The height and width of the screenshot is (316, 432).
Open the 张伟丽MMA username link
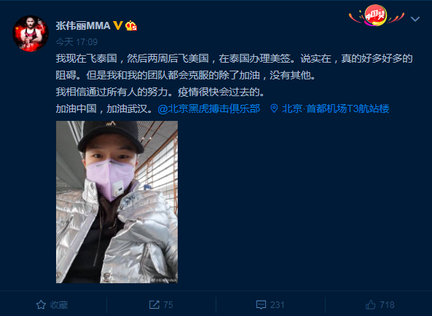(83, 26)
